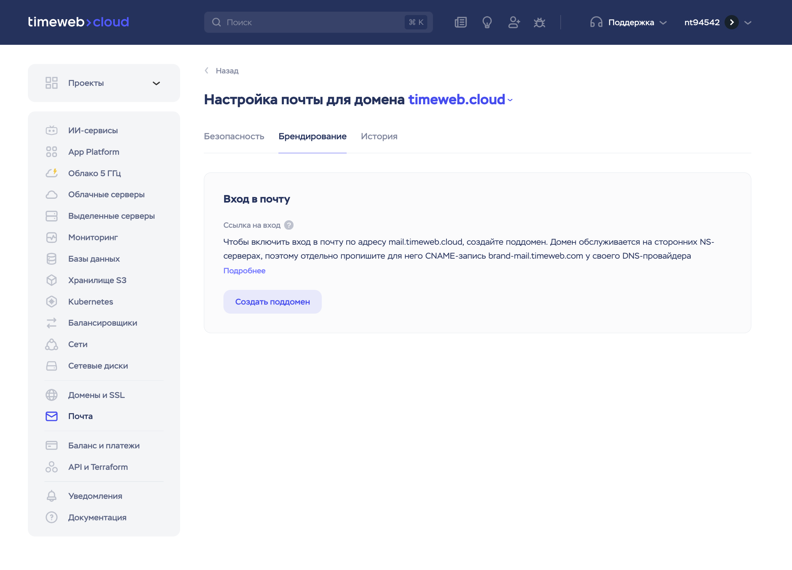
Task: Click the headphones support icon
Action: click(x=596, y=22)
